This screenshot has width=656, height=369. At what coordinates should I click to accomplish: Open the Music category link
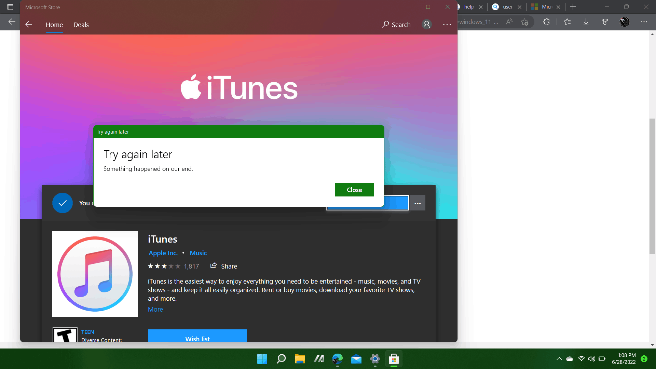[x=198, y=253]
